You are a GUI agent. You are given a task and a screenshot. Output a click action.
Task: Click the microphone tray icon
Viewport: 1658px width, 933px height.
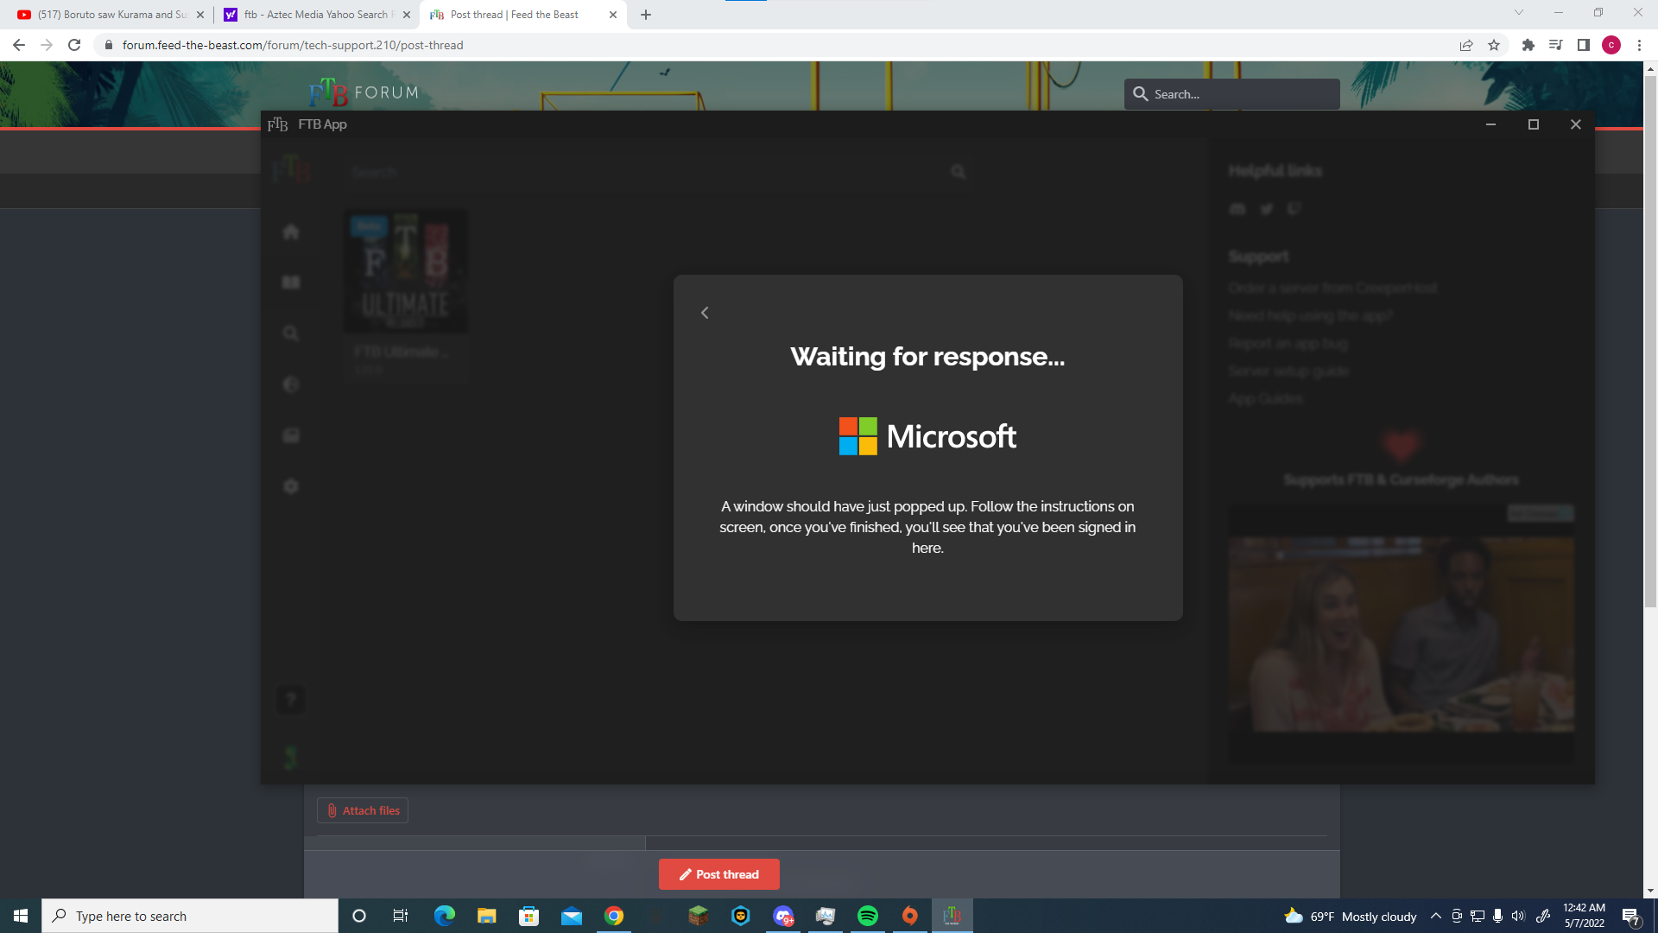coord(1497,916)
